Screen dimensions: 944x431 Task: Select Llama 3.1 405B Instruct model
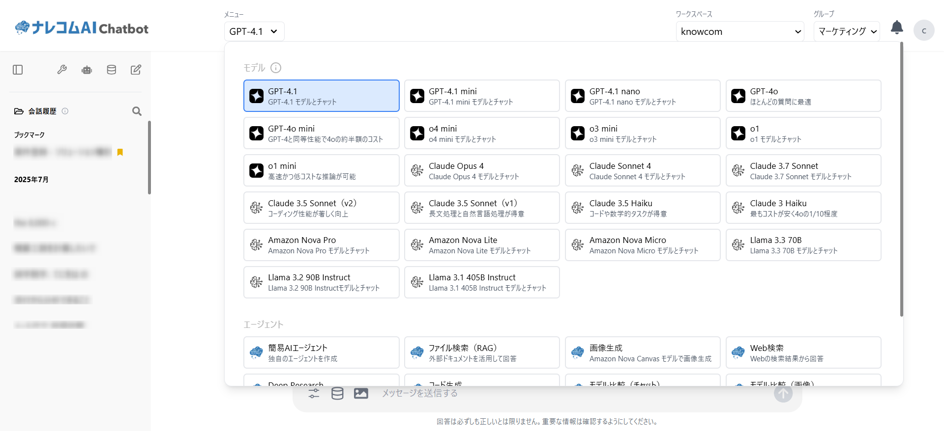point(482,282)
